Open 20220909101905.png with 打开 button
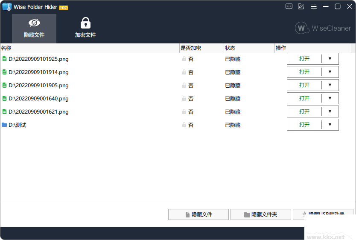This screenshot has height=240, width=356. [304, 85]
